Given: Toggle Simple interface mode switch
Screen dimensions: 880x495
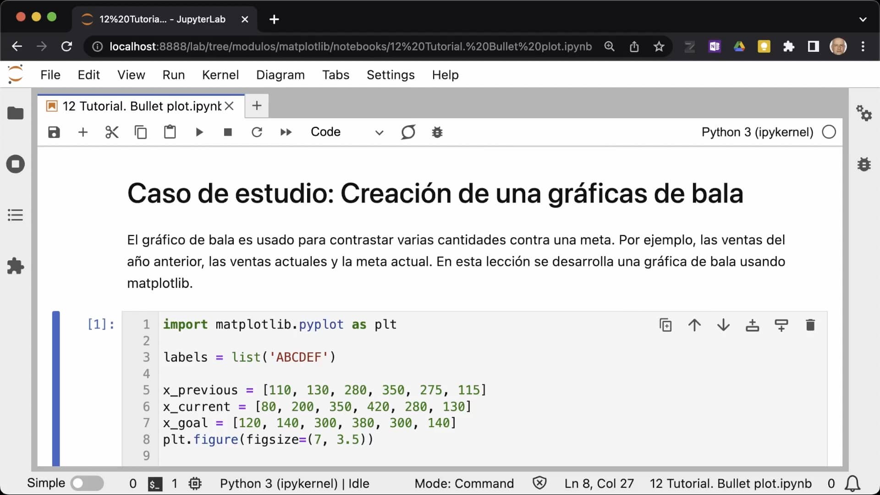Looking at the screenshot, I should coord(88,483).
